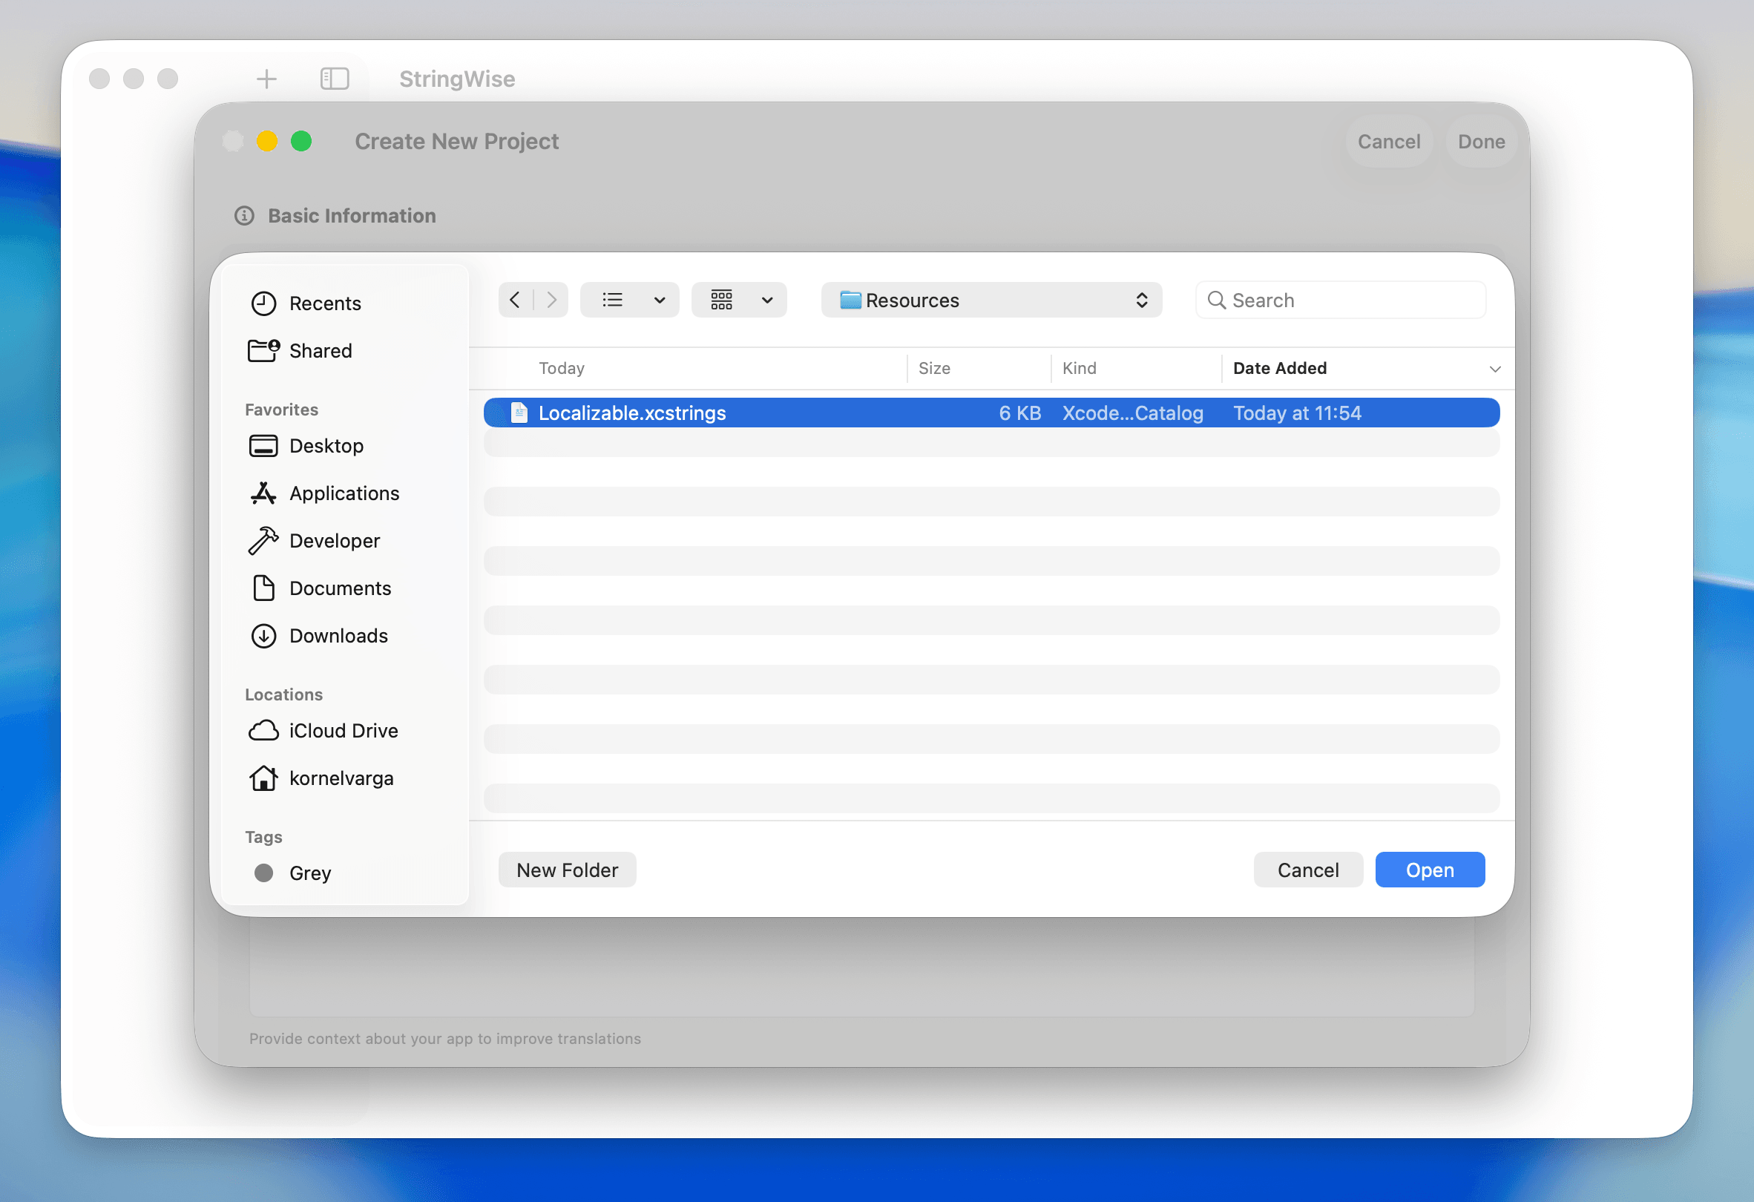Open the Resources location dropdown

(991, 300)
